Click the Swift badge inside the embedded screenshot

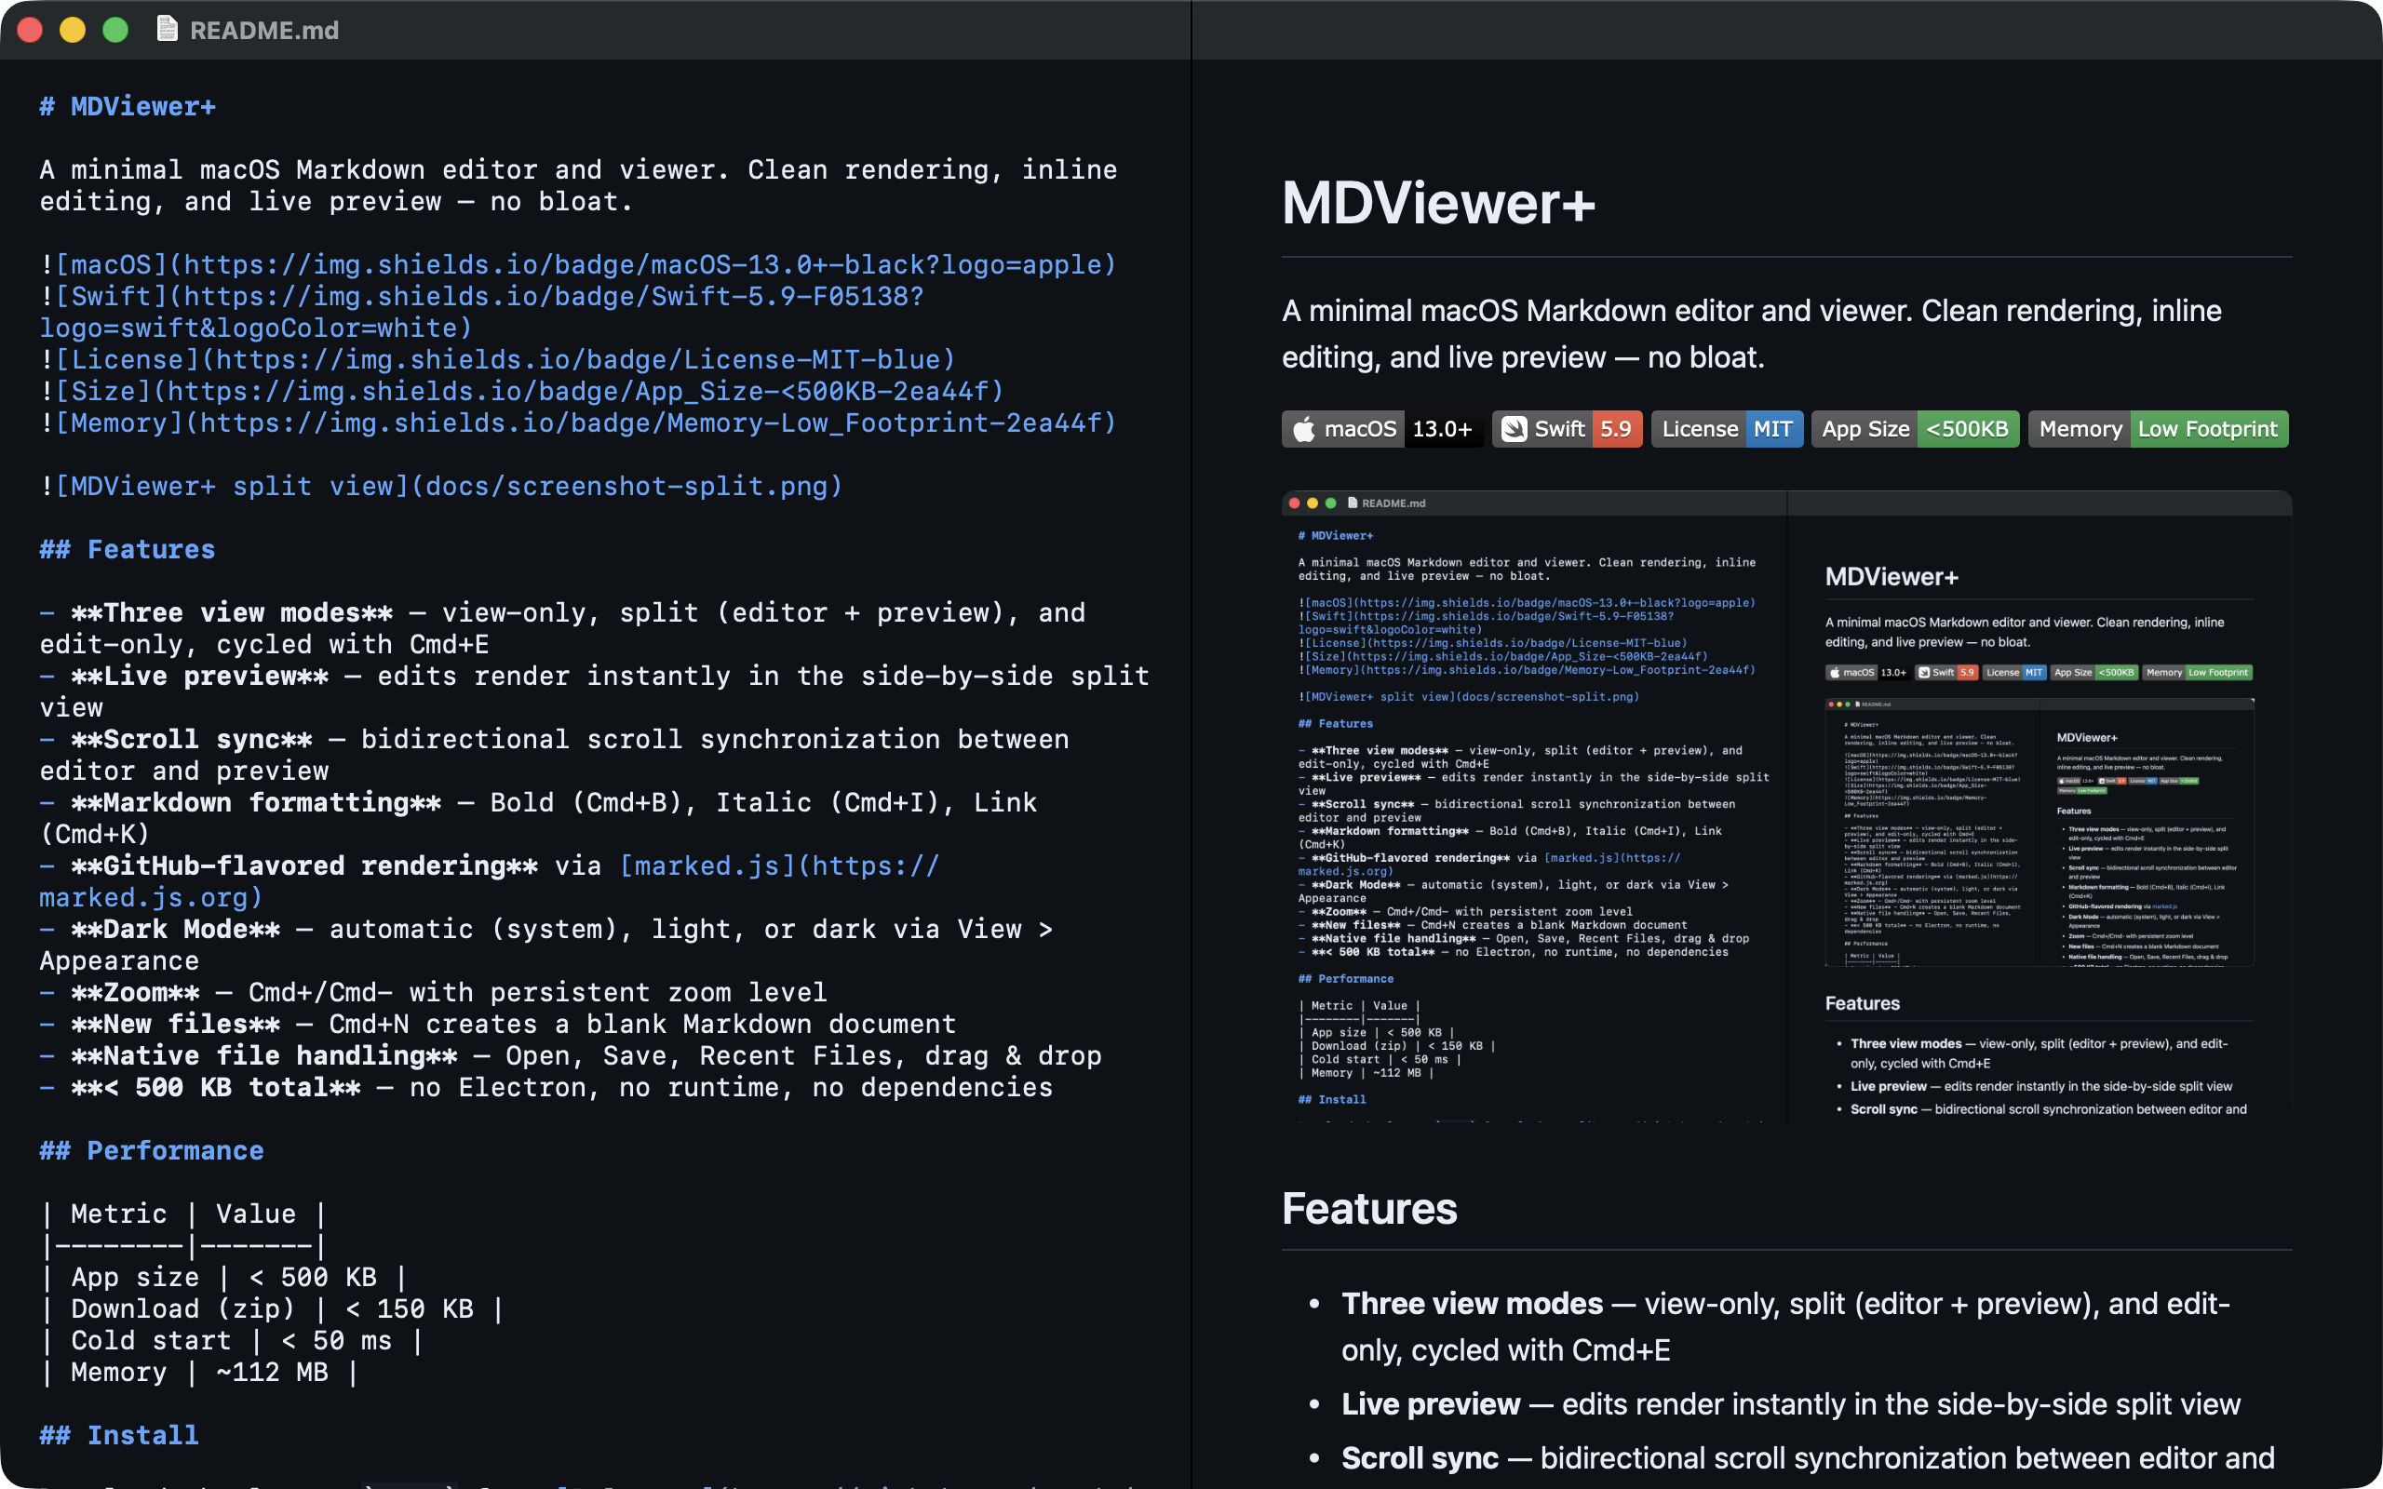pos(1947,672)
